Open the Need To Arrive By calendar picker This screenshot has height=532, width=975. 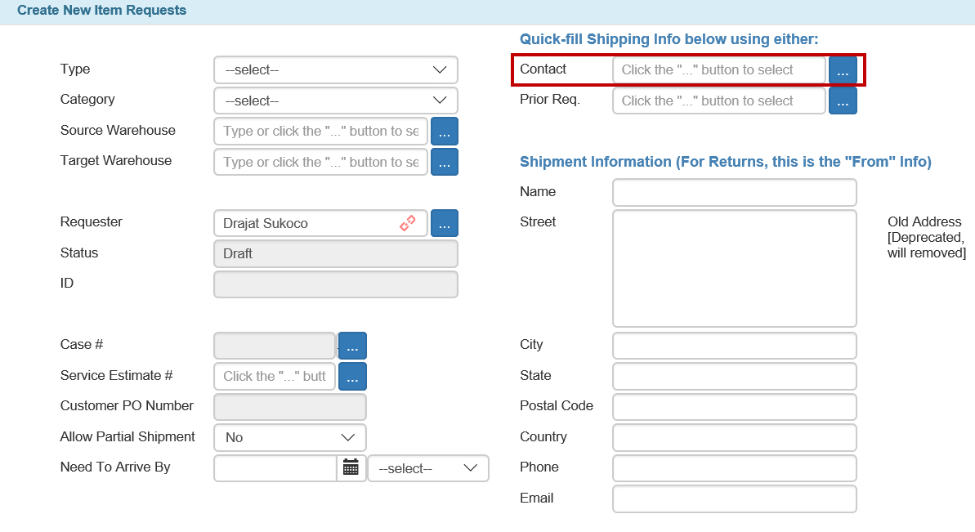tap(351, 468)
